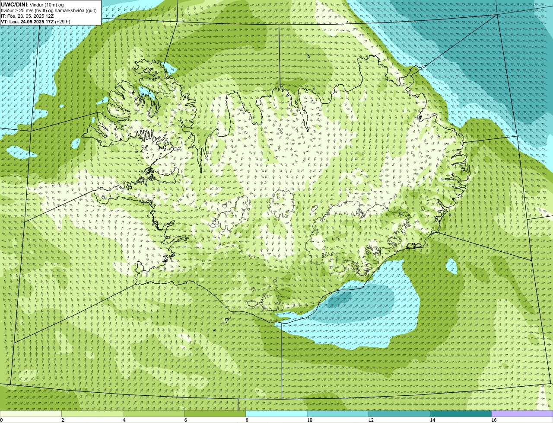This screenshot has width=553, height=423.
Task: Click the light cyan 8–10 m/s legend swatch
Action: pos(276,414)
